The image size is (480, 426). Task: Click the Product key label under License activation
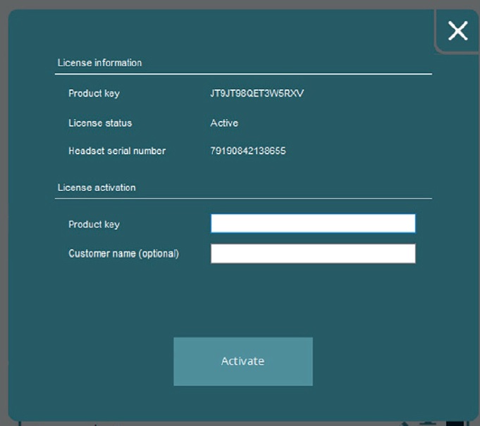(x=94, y=225)
